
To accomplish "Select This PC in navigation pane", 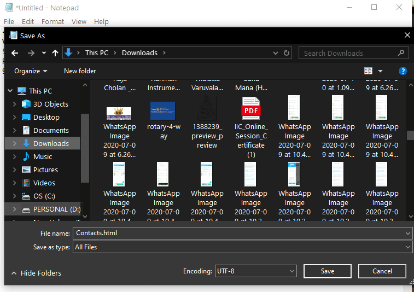I will coord(40,91).
